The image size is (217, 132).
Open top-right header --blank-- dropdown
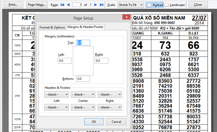pyautogui.click(x=110, y=95)
